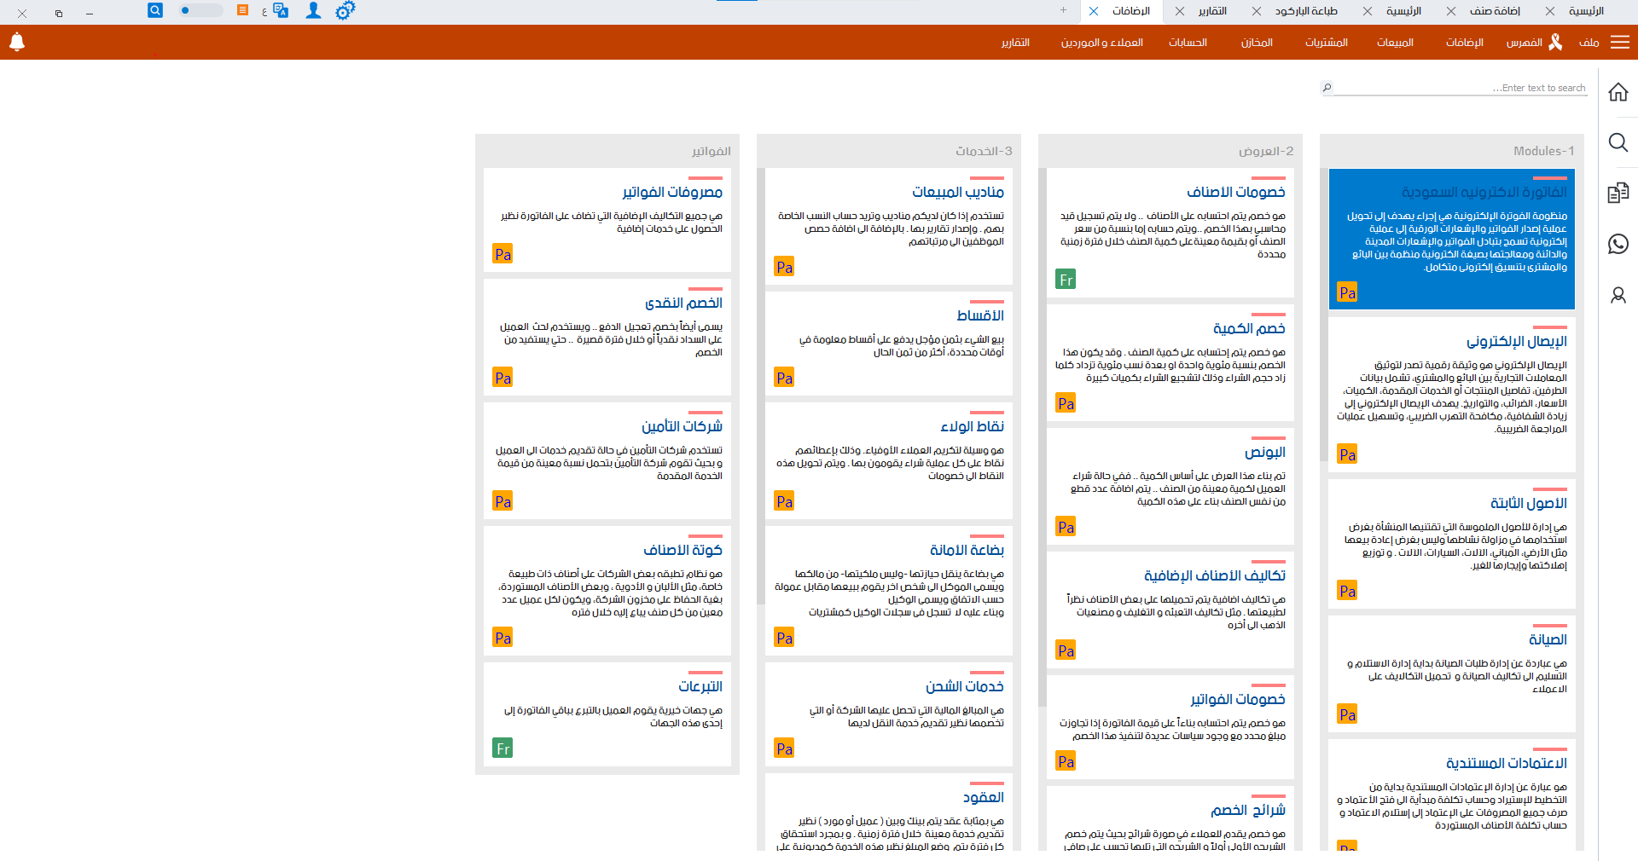Screen dimensions: 1638x861
Task: Switch to the طباعة الباركود tab
Action: [1307, 11]
